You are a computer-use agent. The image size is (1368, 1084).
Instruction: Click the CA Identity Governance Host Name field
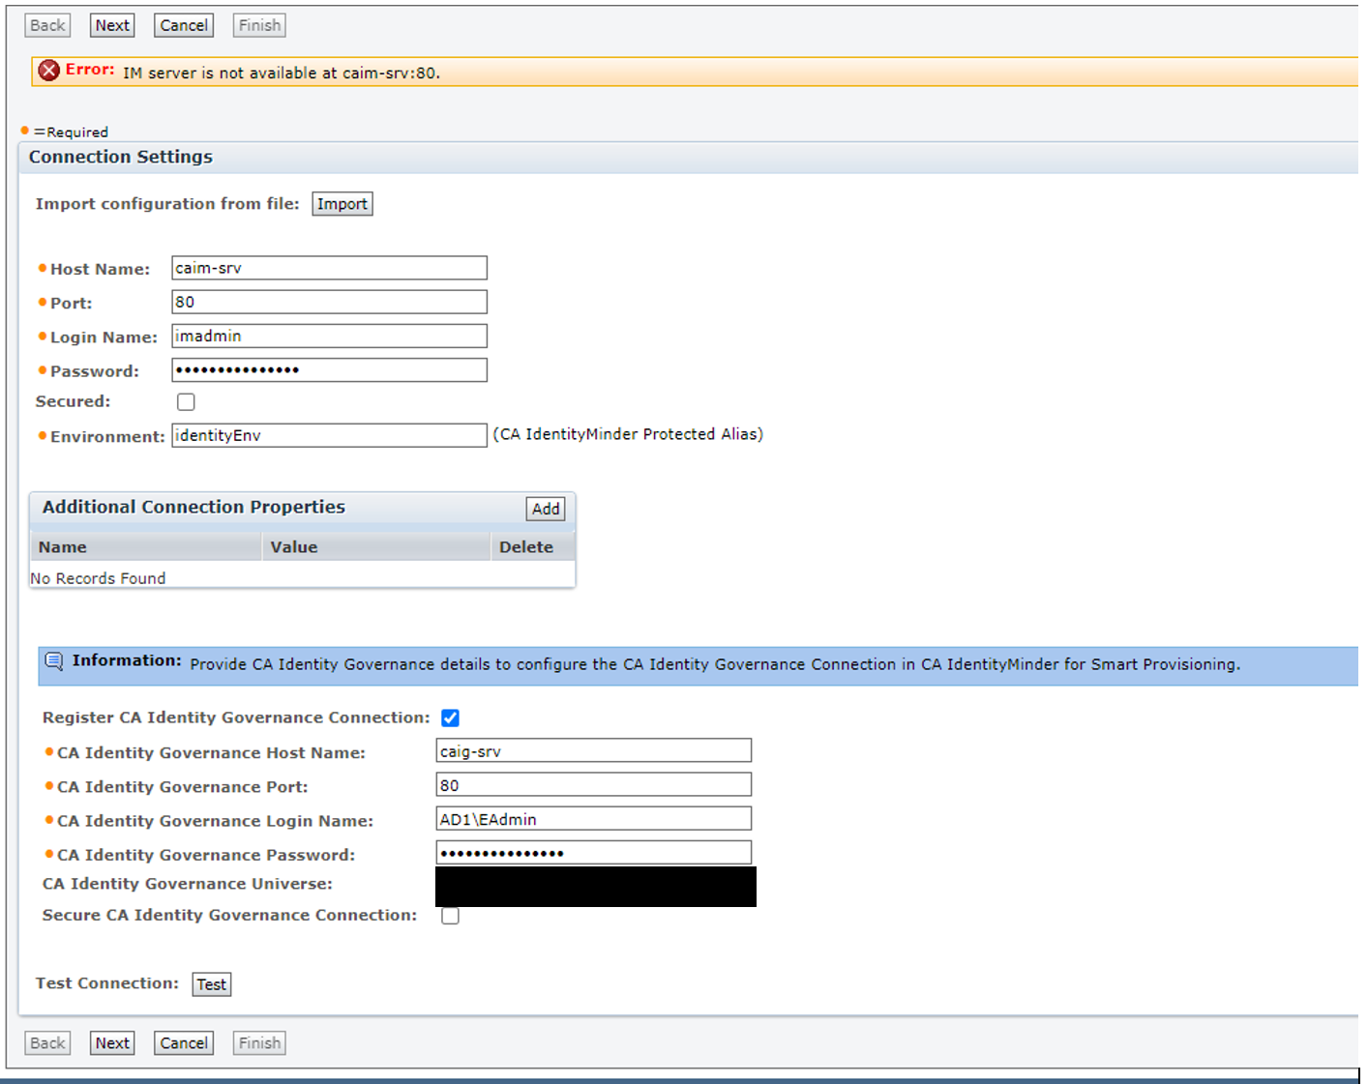click(x=594, y=750)
